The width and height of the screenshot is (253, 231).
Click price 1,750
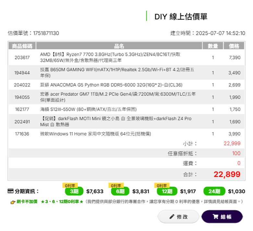235,109
